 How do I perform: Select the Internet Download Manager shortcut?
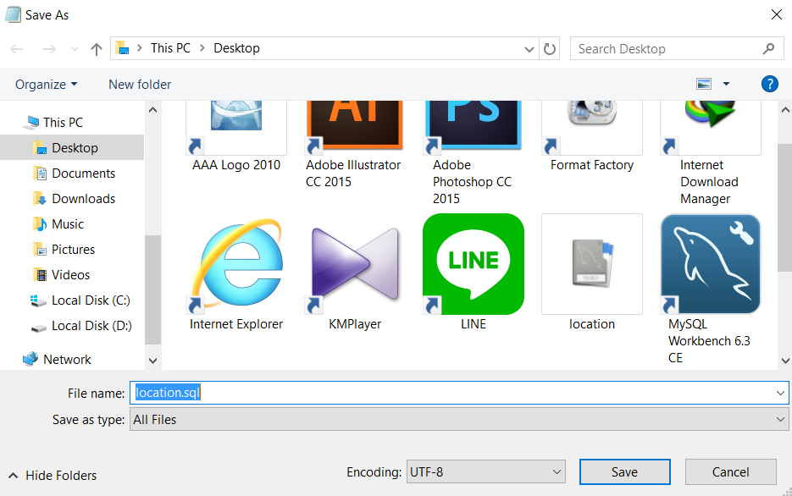point(710,127)
